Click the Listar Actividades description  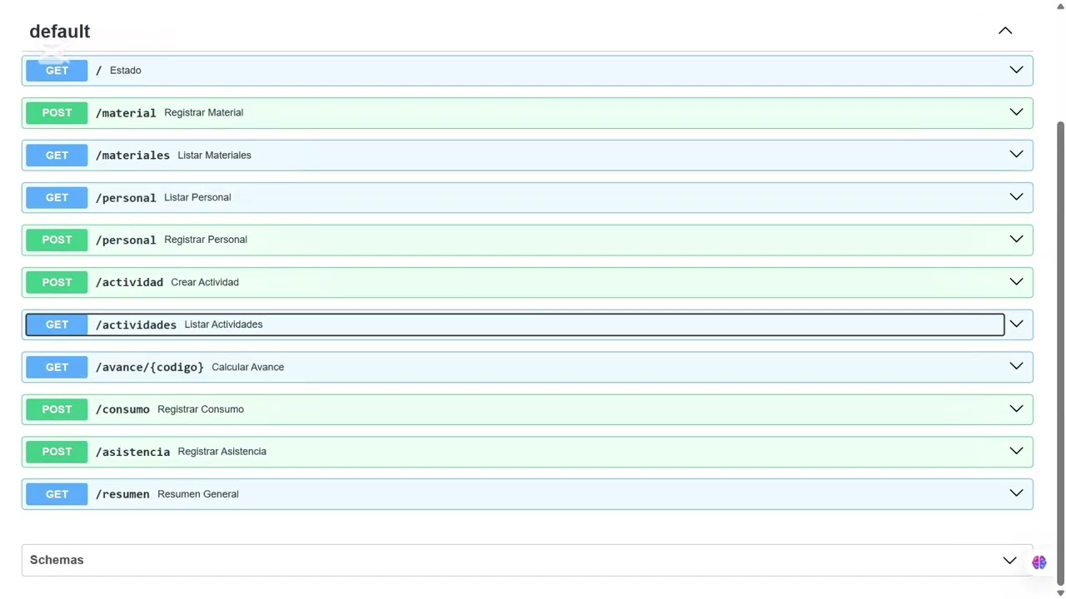coord(223,324)
